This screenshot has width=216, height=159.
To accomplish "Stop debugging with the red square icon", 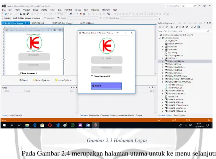I will point(81,14).
